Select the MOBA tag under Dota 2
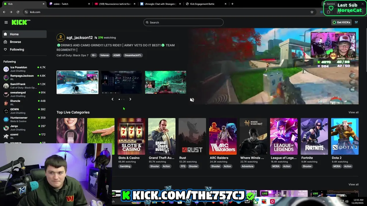The width and height of the screenshot is (367, 206). (x=337, y=166)
